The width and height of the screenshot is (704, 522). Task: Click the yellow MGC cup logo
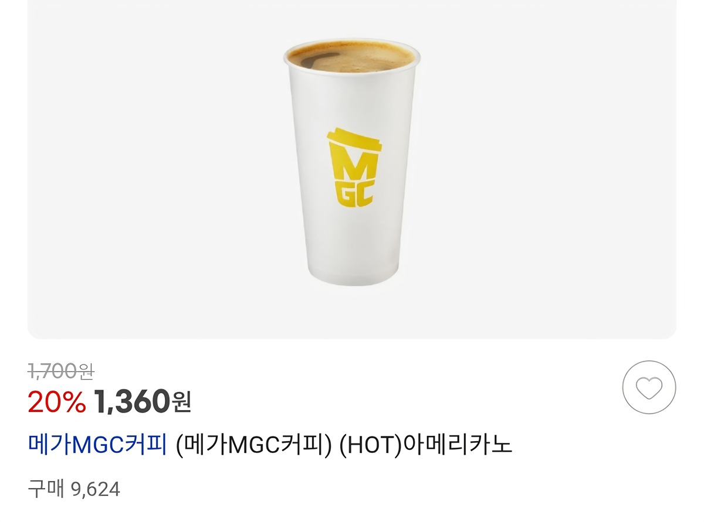[354, 167]
